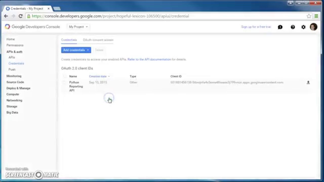Sort by the Creation date column
Viewport: 324px width, 182px height.
coord(99,76)
